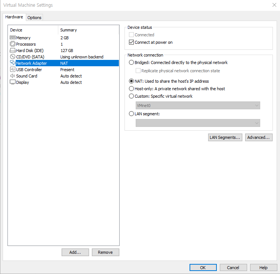Uncheck Connect at power on
Image resolution: width=280 pixels, height=274 pixels.
click(131, 42)
